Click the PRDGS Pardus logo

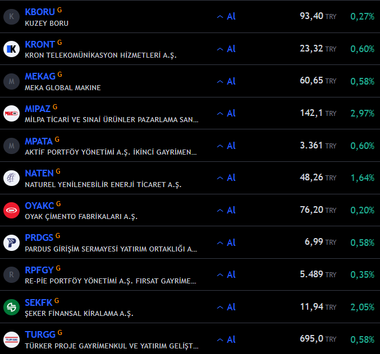pyautogui.click(x=11, y=243)
